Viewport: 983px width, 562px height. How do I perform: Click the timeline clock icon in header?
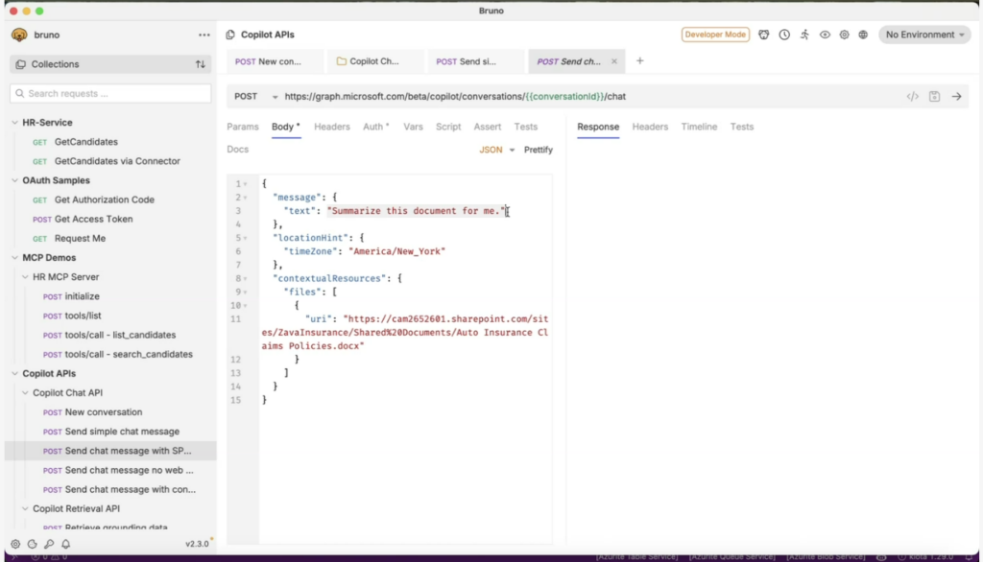pos(784,35)
